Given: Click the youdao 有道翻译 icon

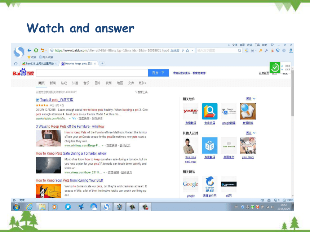Looking at the screenshot, I should [x=190, y=111].
